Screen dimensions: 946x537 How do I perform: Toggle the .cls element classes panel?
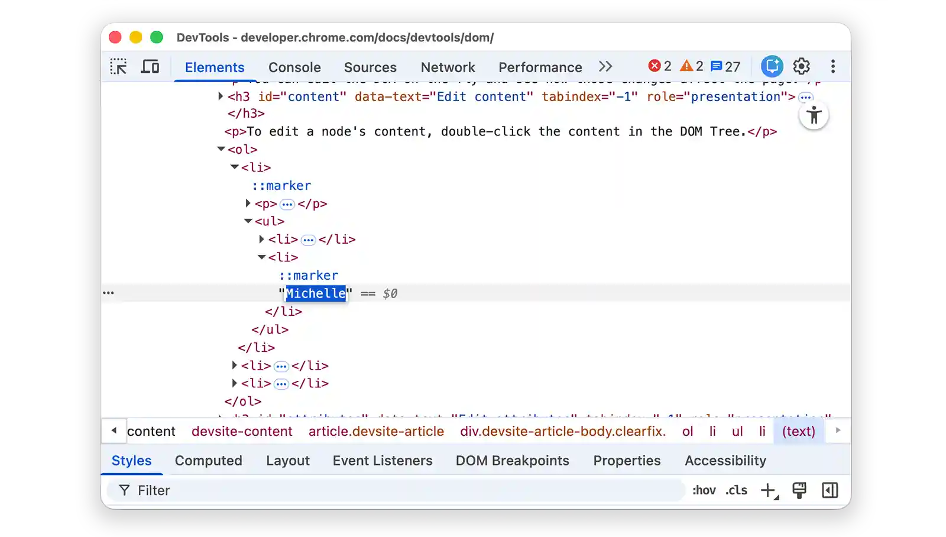coord(737,490)
